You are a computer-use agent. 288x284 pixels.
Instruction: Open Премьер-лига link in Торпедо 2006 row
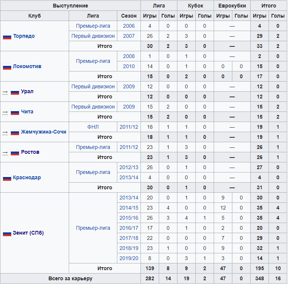pos(93,26)
